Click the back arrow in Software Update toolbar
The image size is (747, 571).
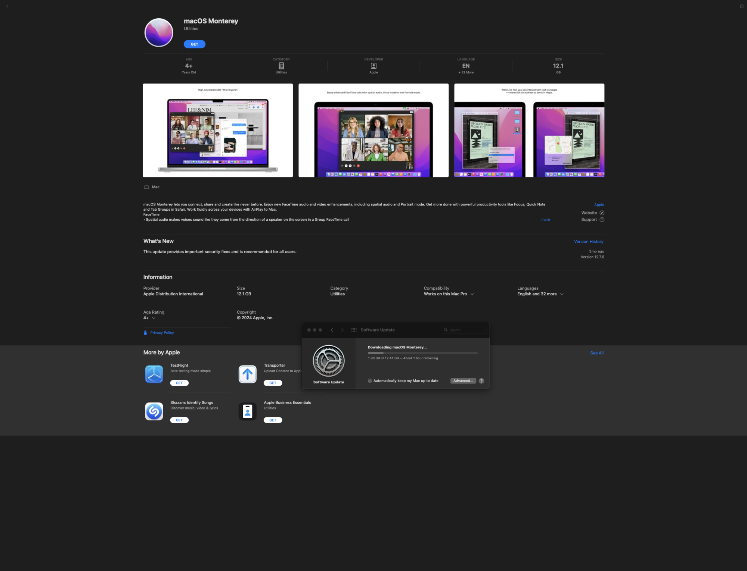[332, 330]
